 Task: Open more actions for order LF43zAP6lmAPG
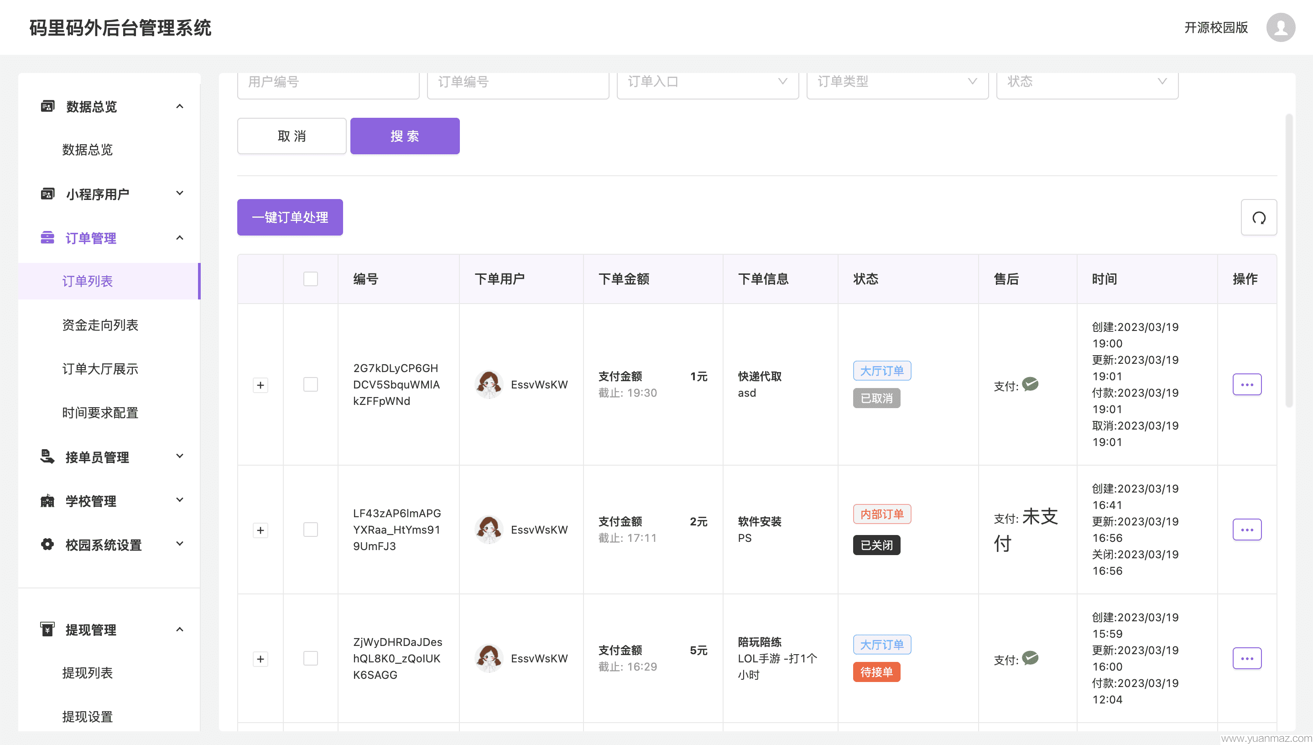tap(1246, 530)
